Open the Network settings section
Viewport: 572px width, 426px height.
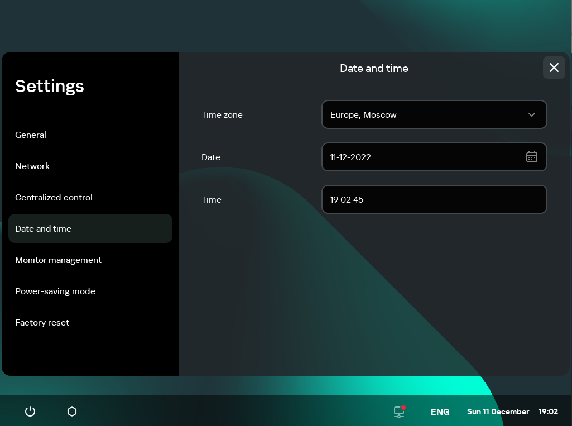click(x=32, y=166)
